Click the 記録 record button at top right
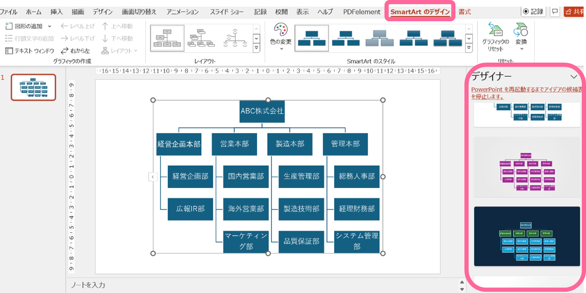586x293 pixels. click(x=533, y=12)
